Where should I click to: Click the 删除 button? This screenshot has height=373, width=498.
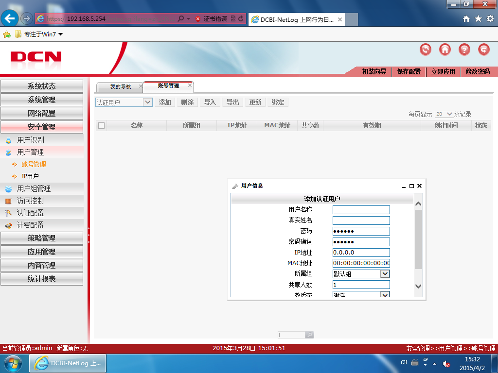coord(187,102)
